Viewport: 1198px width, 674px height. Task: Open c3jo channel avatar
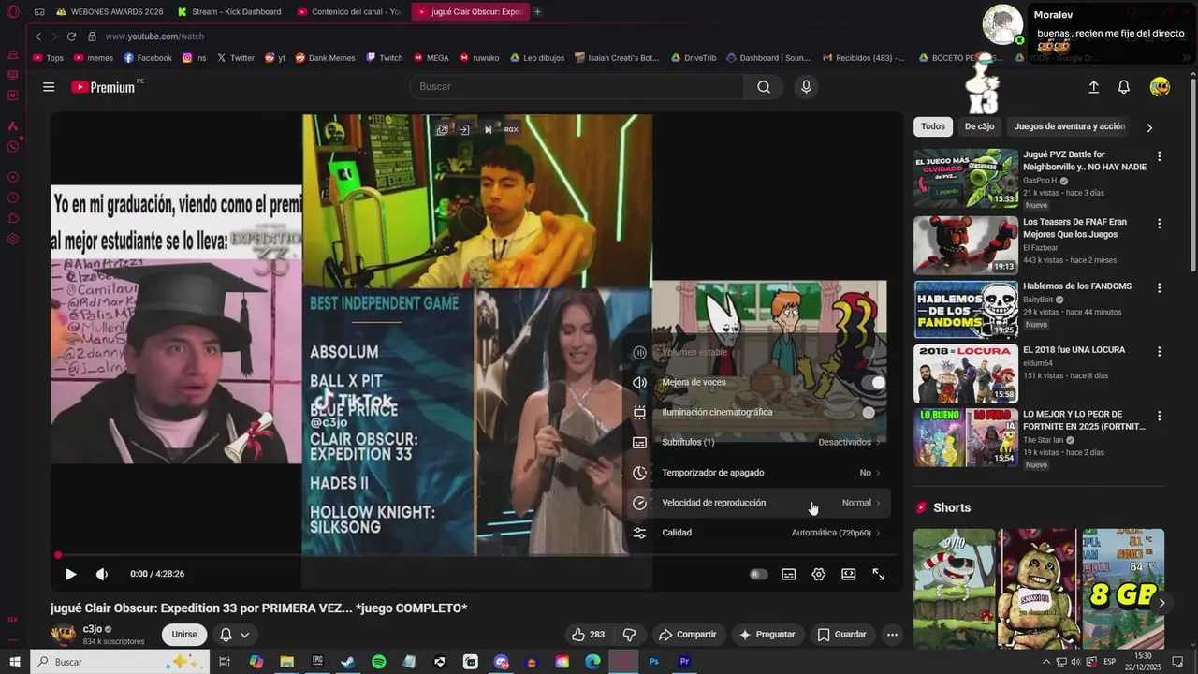pos(64,635)
